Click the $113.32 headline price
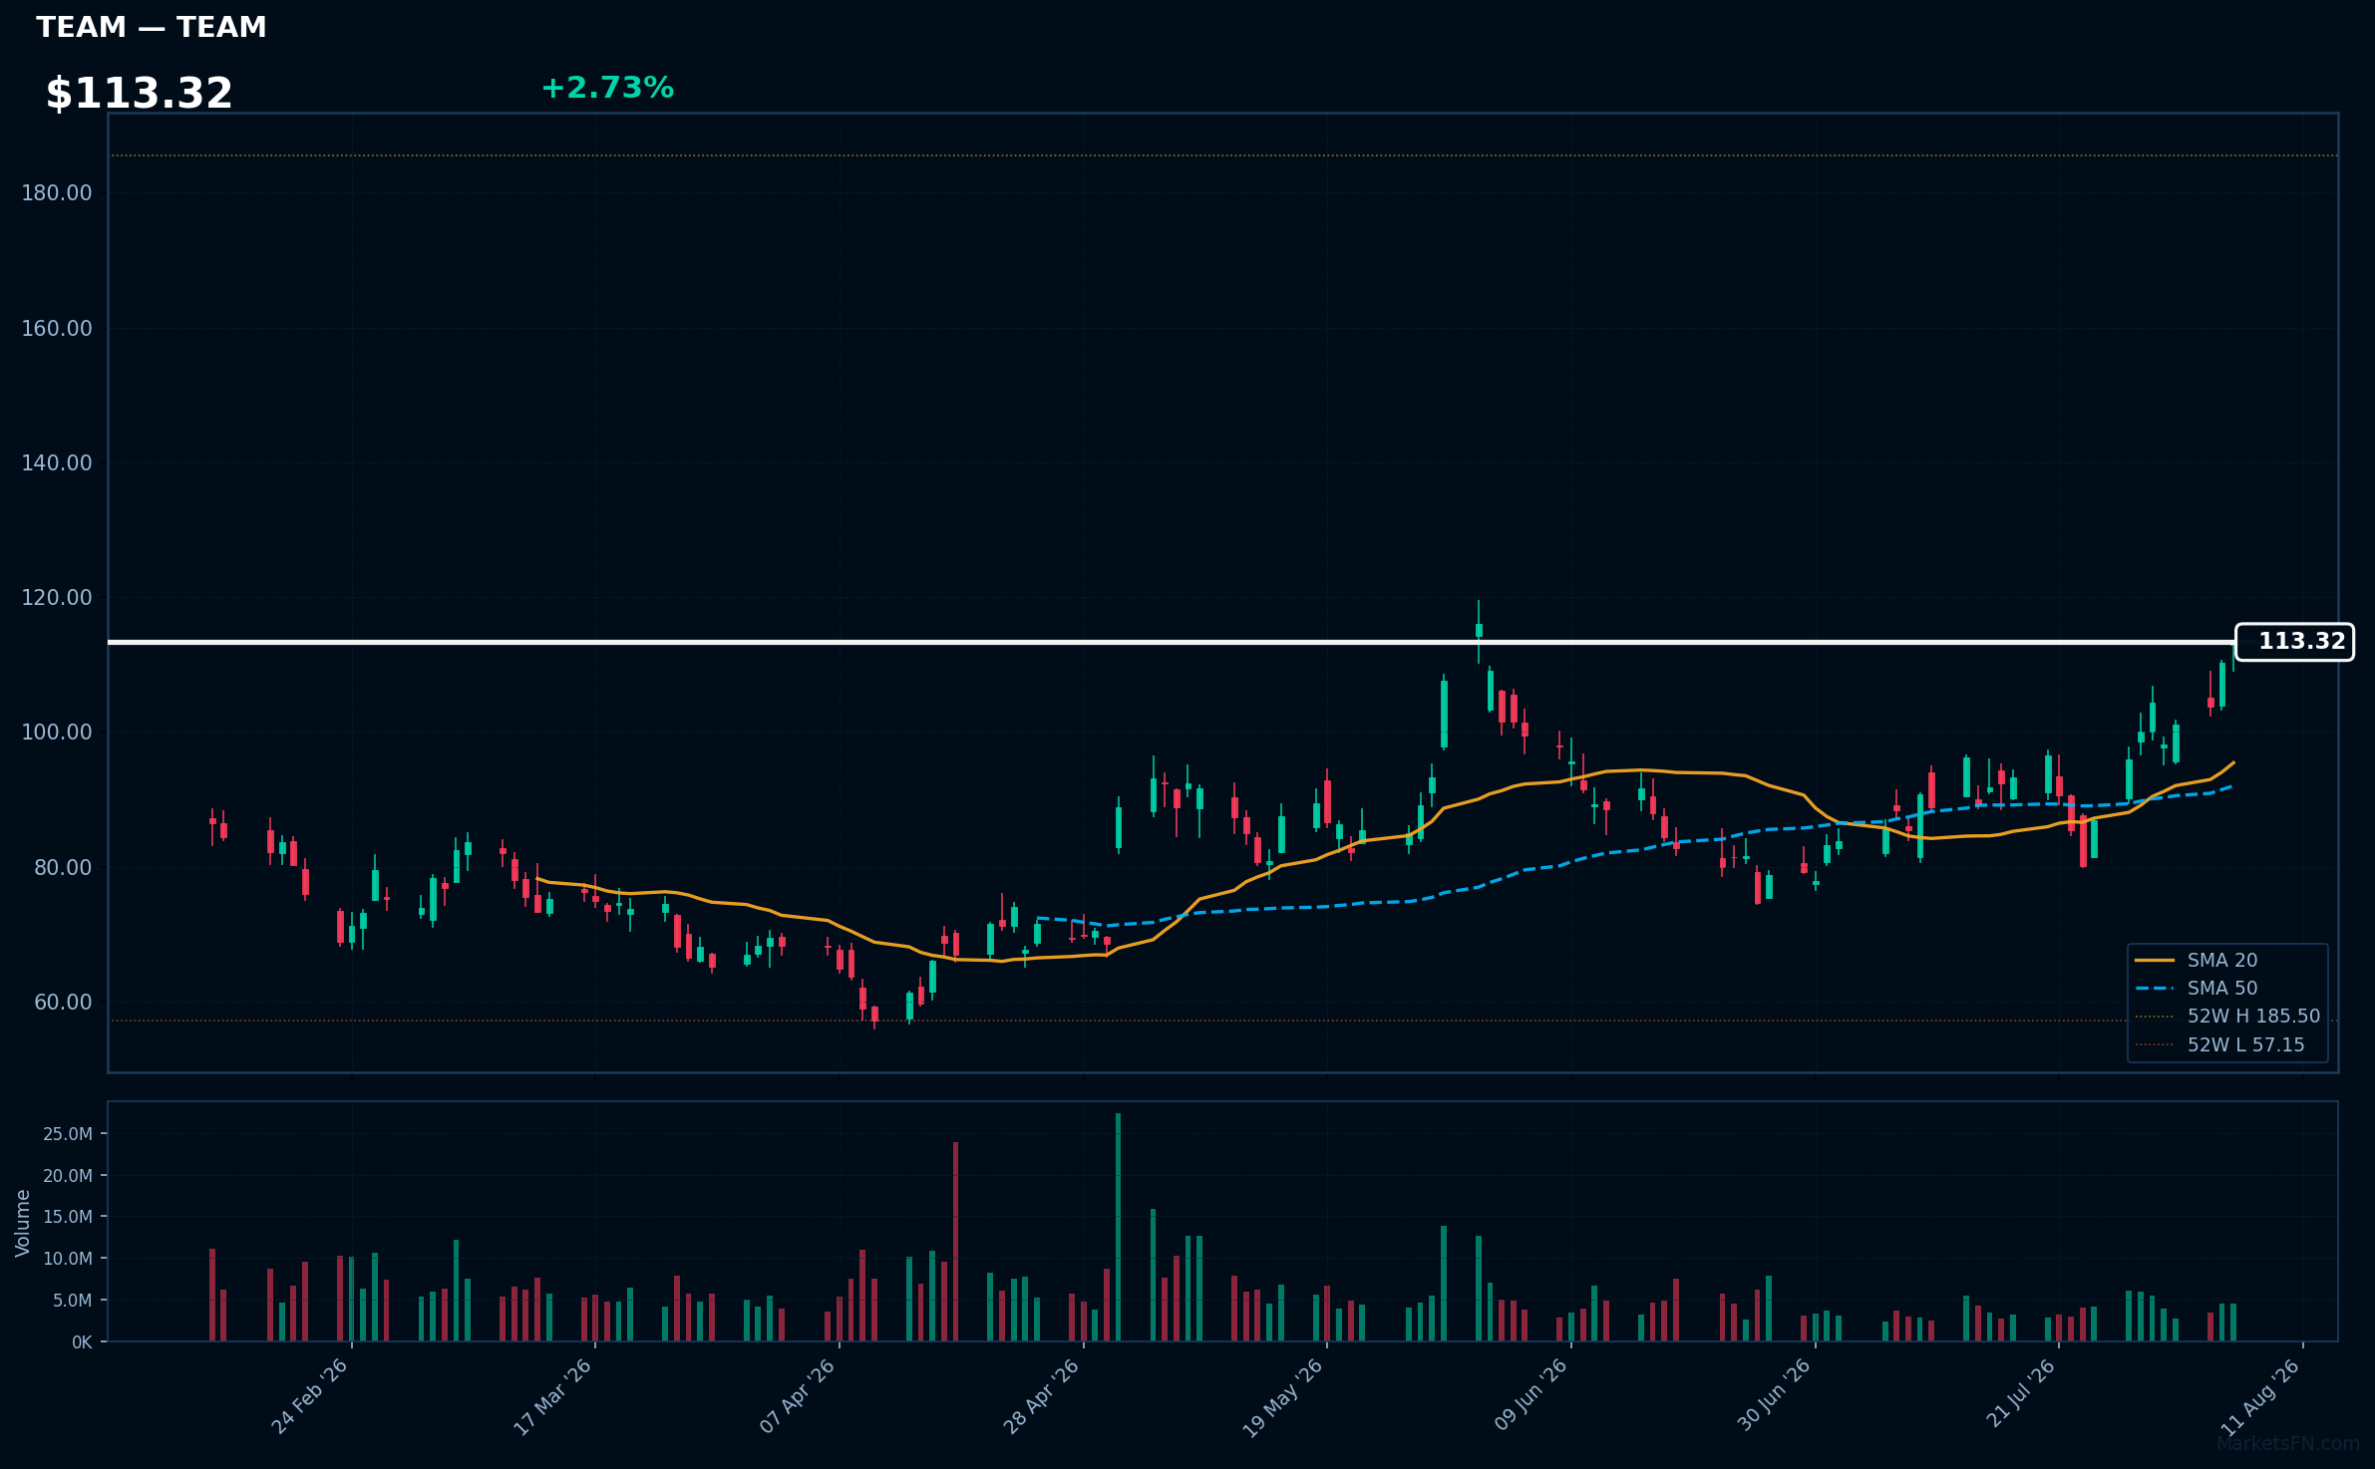 click(x=140, y=94)
